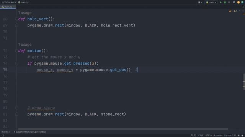Click the mouse_x variable
This screenshot has height=137, width=245.
tap(44, 70)
